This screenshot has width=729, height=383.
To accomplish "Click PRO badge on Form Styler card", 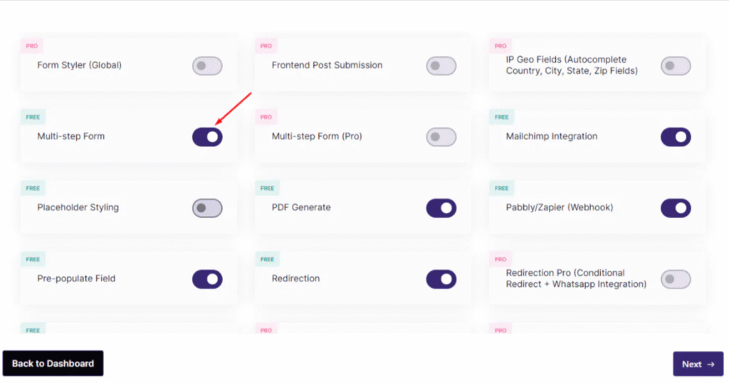I will (x=31, y=46).
